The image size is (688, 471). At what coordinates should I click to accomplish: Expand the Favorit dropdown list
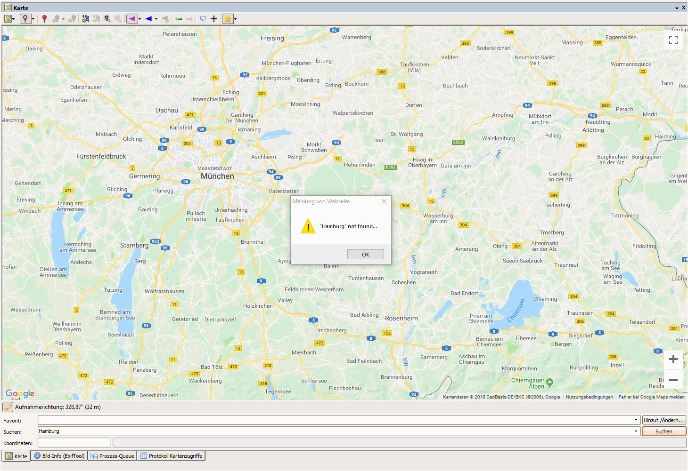click(636, 420)
